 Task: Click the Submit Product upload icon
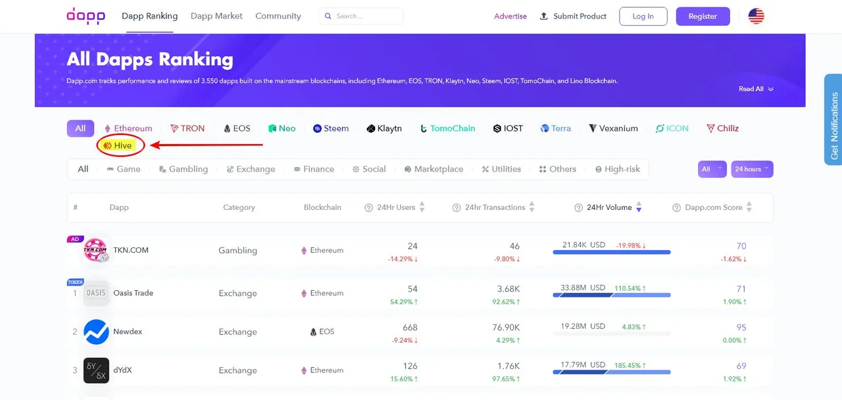(543, 16)
